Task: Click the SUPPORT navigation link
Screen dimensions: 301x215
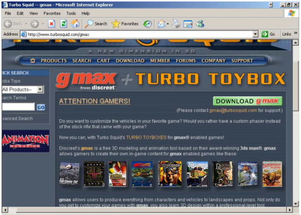Action: pyautogui.click(x=242, y=61)
